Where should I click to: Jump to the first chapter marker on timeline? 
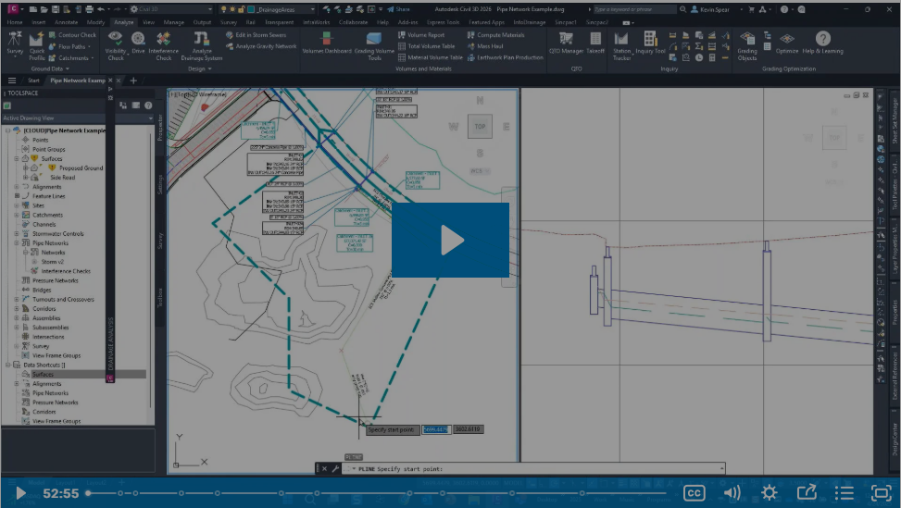(x=120, y=493)
